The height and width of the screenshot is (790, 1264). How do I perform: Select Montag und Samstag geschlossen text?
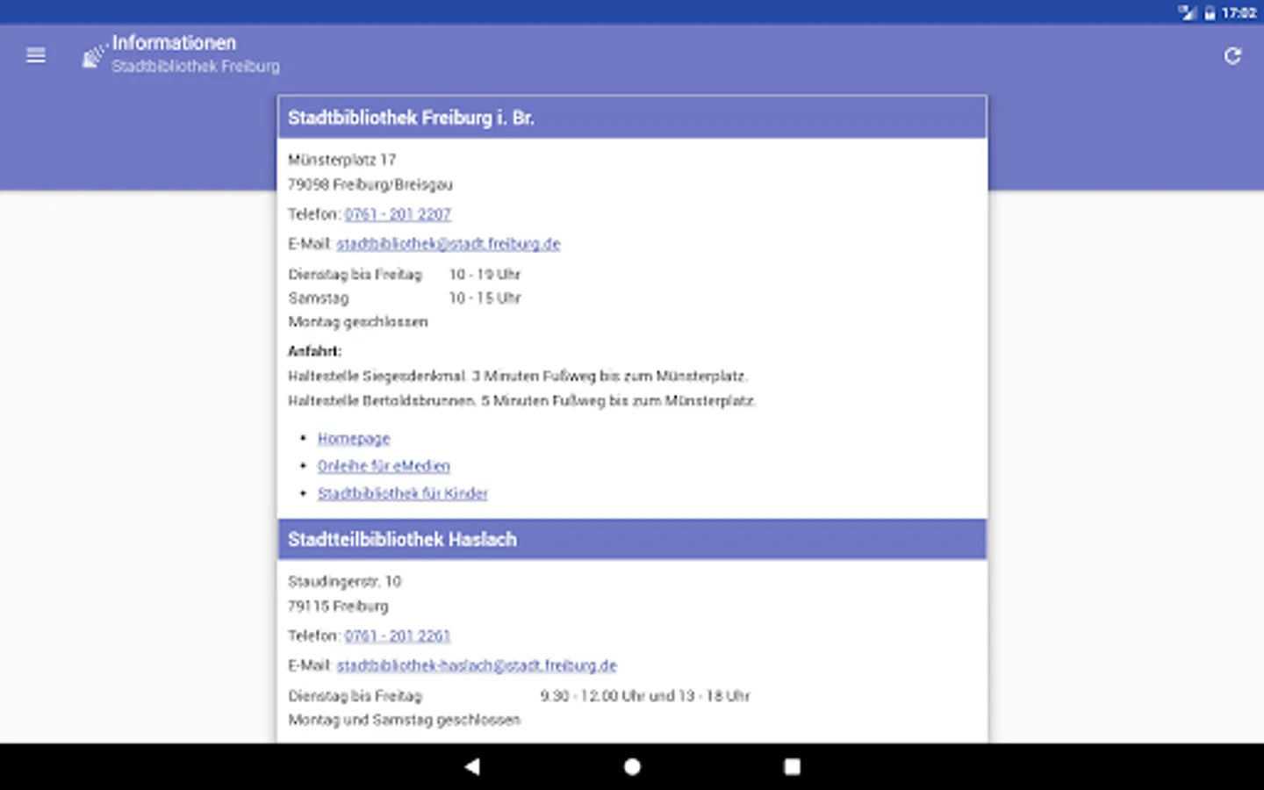[405, 720]
